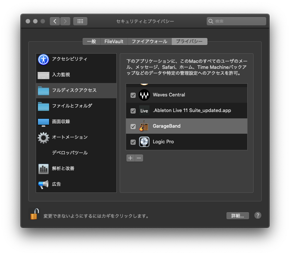Select the Waves Central row label
This screenshot has width=290, height=255.
(x=169, y=95)
